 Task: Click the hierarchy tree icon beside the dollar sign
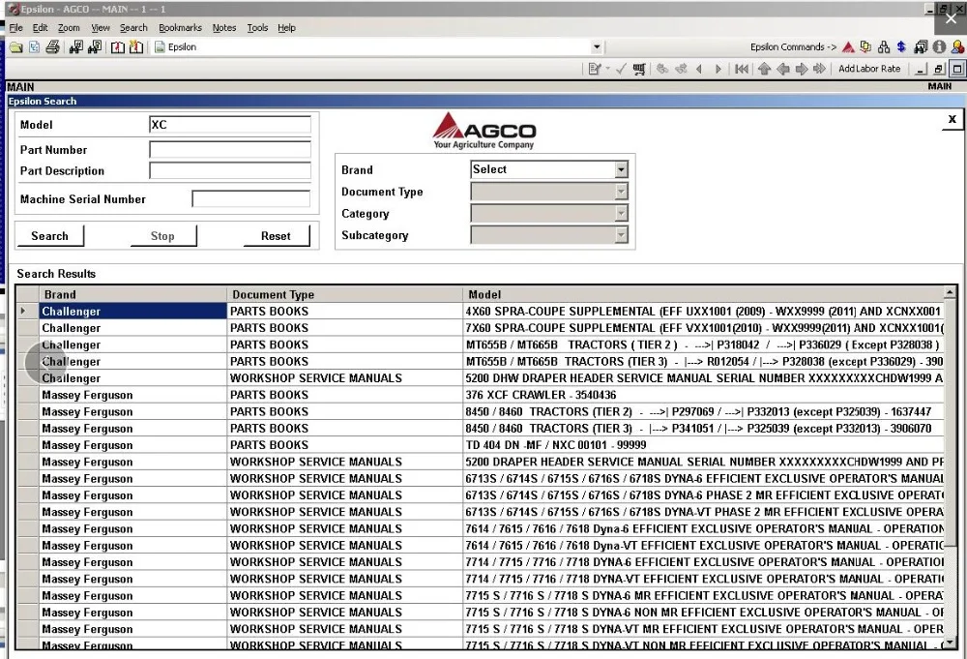coord(883,46)
